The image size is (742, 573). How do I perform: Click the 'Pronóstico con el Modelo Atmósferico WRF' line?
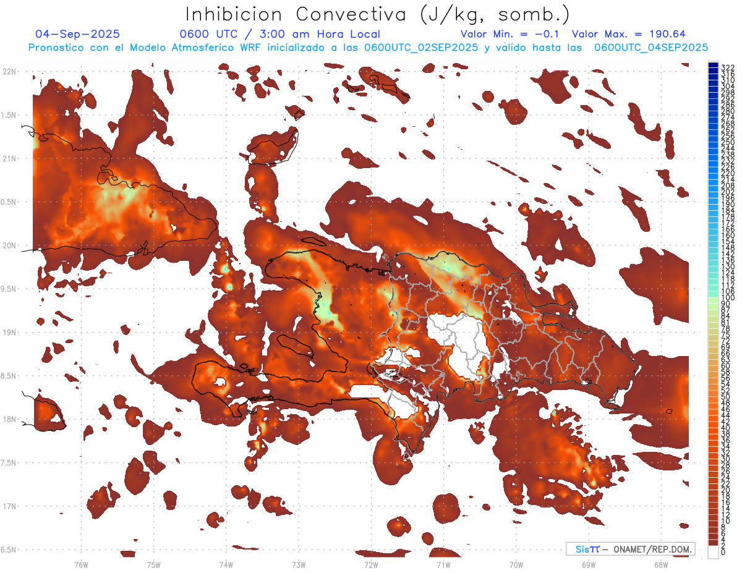pos(368,47)
